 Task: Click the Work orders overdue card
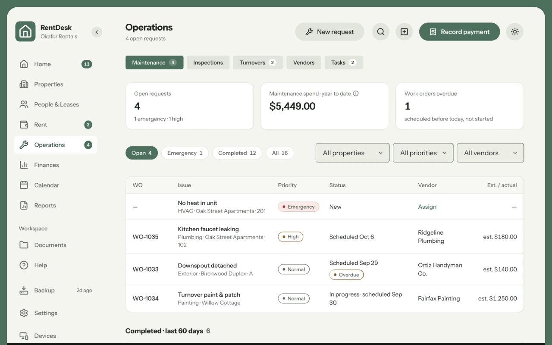tap(460, 106)
